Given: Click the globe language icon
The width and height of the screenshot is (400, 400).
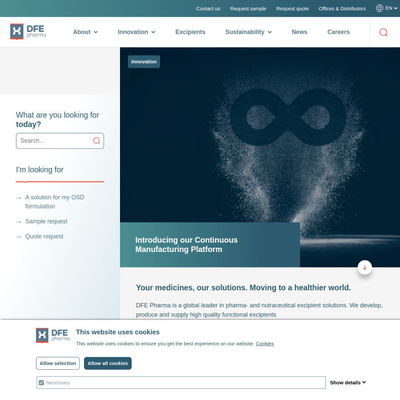Looking at the screenshot, I should pos(380,8).
